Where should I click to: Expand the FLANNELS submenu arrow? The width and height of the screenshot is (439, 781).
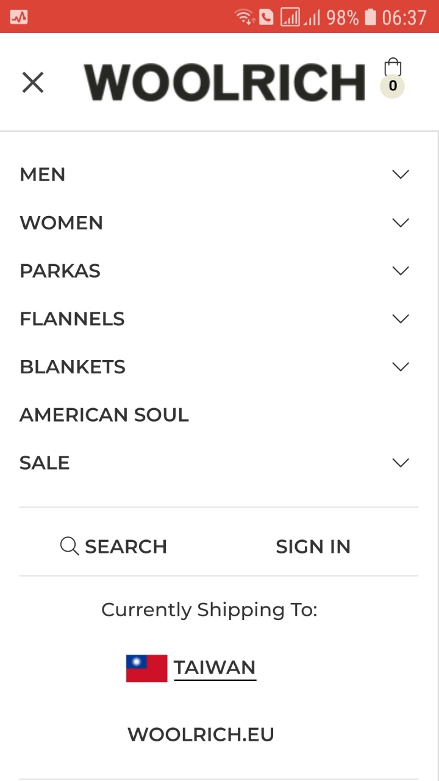[401, 319]
